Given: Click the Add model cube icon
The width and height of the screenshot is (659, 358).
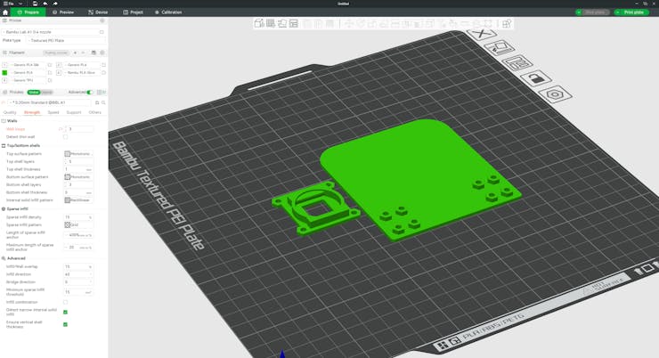Looking at the screenshot, I should (259, 23).
